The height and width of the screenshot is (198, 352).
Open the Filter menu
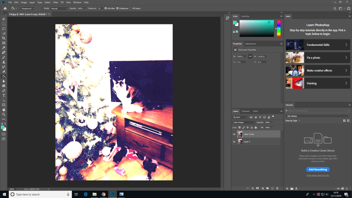point(55,2)
